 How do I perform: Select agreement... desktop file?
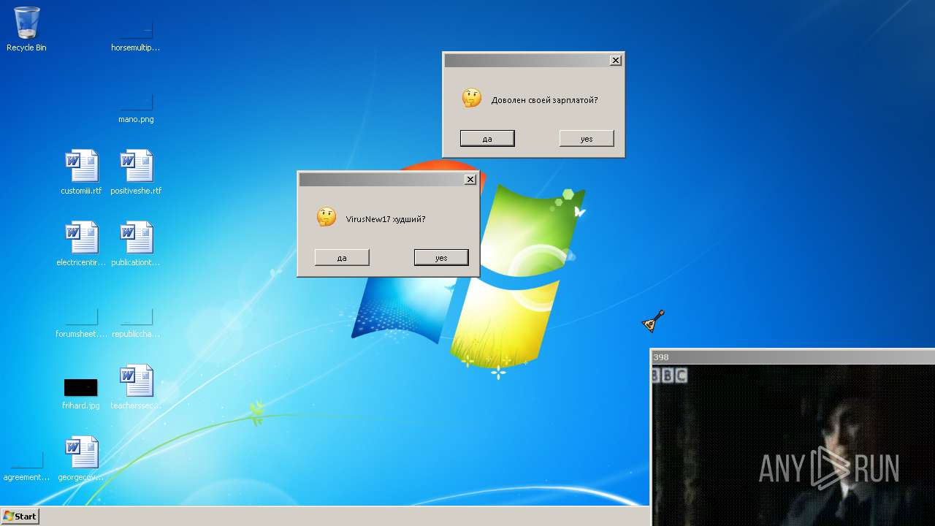(27, 465)
